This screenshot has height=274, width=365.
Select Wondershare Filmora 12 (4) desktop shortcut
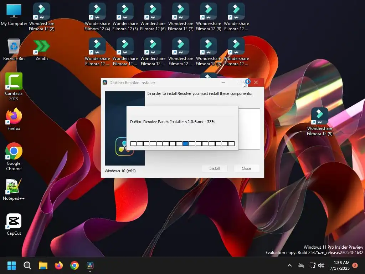(x=97, y=17)
